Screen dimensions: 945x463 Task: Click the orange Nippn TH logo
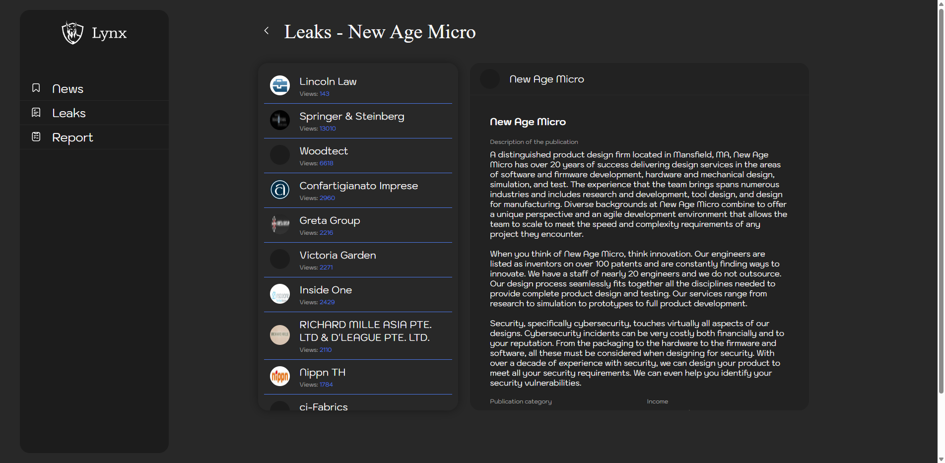pos(280,376)
